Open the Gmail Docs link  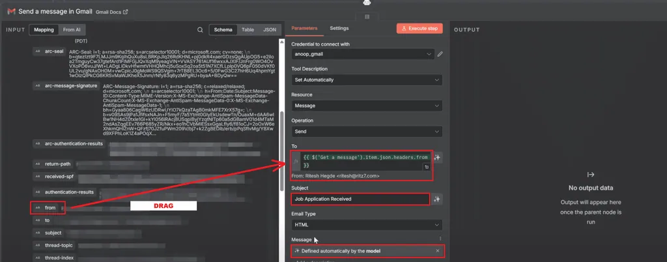pyautogui.click(x=111, y=12)
